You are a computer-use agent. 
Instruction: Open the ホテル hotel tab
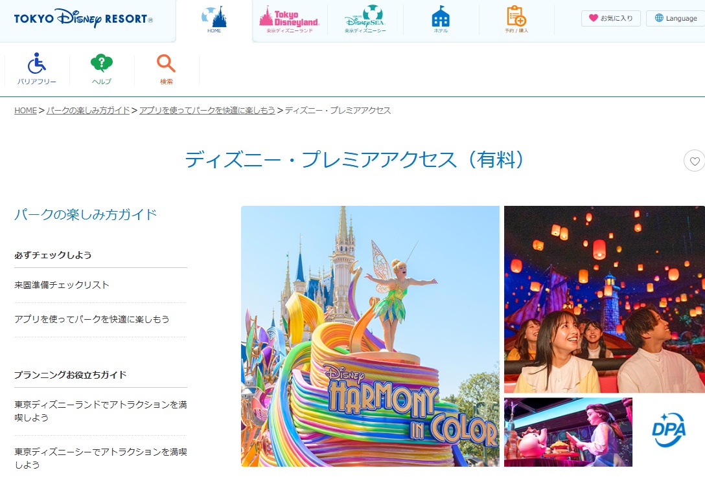(x=441, y=20)
